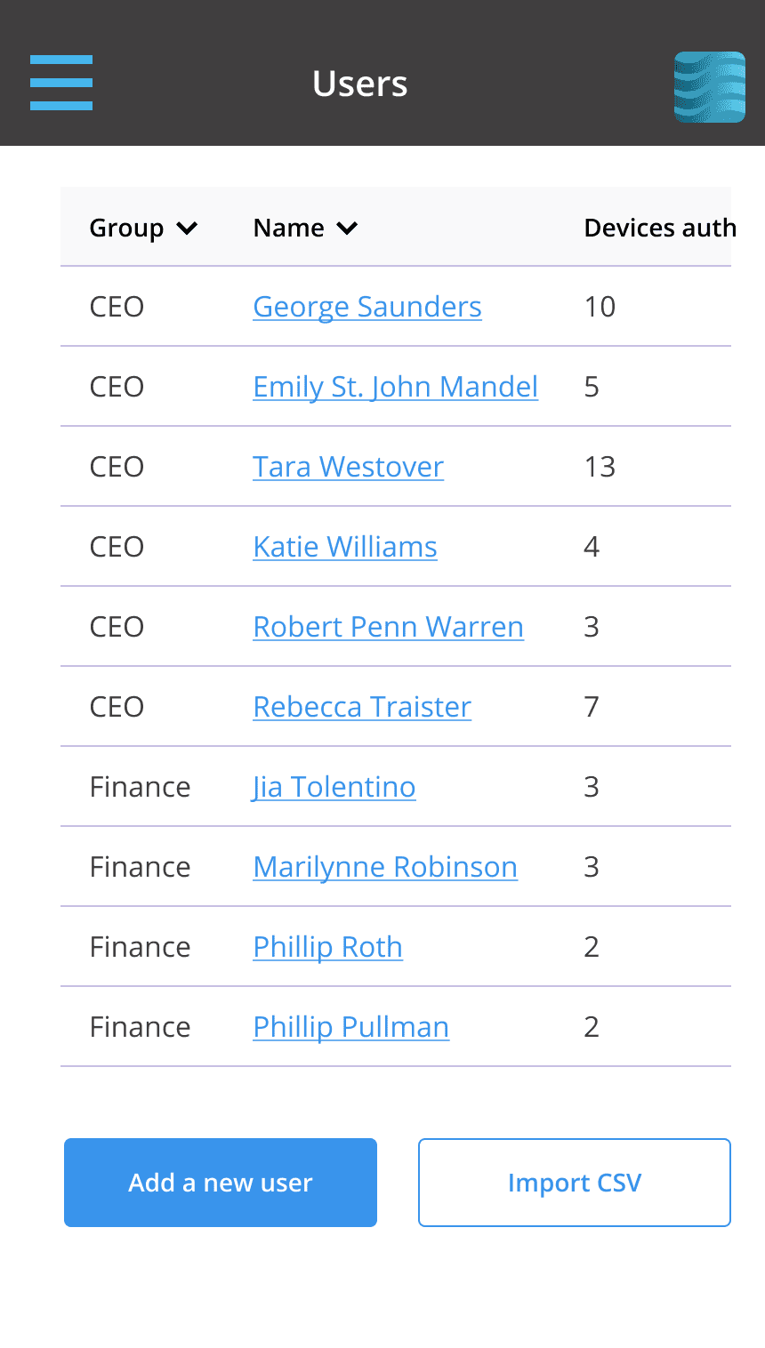
Task: Expand the Group column sort chevron
Action: [187, 229]
